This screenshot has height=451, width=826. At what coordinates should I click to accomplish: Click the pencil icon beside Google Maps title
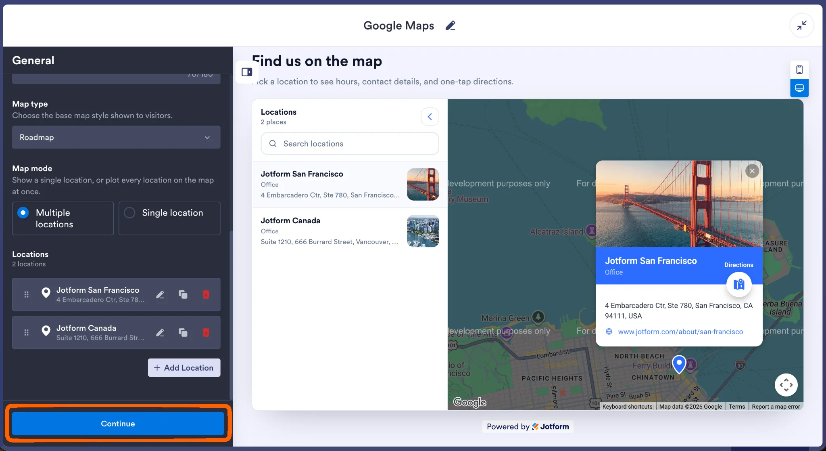451,25
